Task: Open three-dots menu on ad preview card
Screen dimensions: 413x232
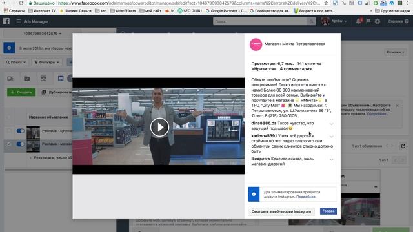Action: tap(376, 186)
